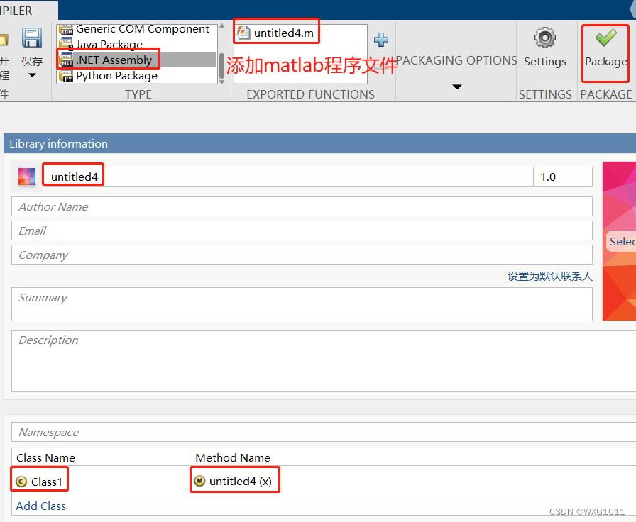
Task: Click the Add Class link
Action: tap(40, 506)
